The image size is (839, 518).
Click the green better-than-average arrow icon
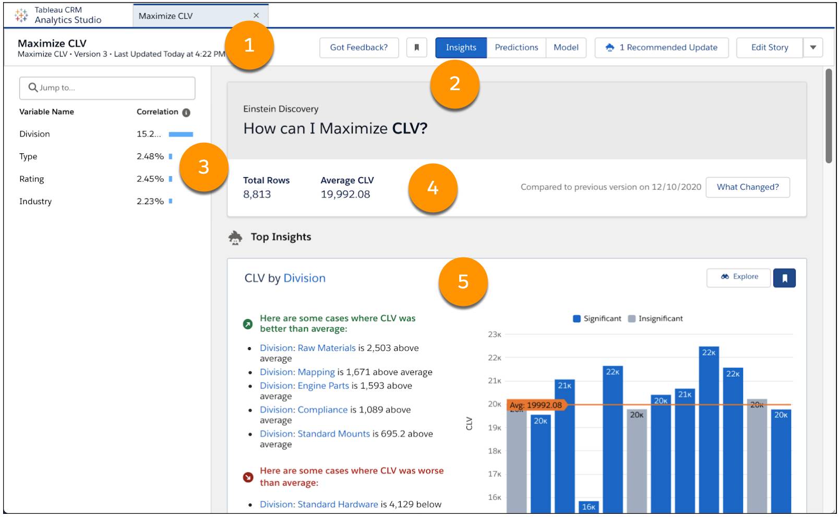248,324
